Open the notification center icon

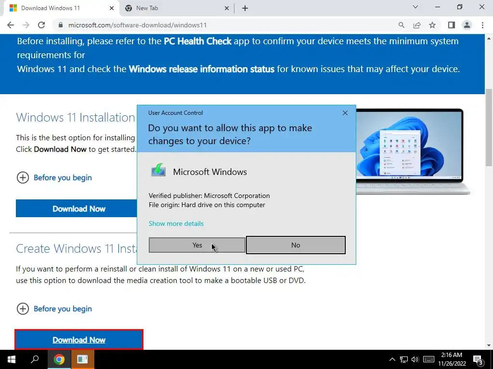(478, 359)
